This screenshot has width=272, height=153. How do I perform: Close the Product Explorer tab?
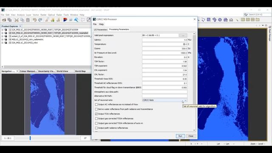pos(20,26)
